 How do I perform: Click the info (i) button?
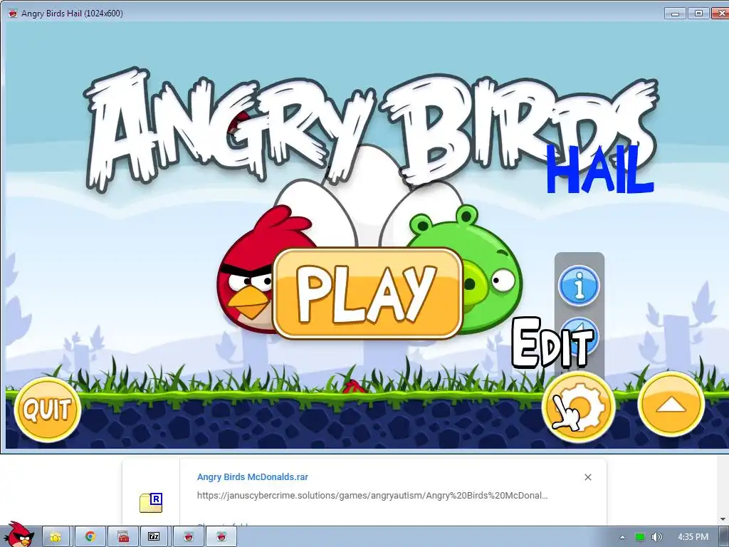click(579, 285)
